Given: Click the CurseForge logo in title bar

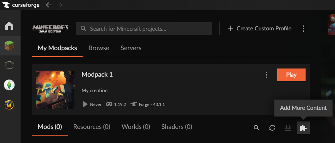Looking at the screenshot, I should pyautogui.click(x=6, y=5).
